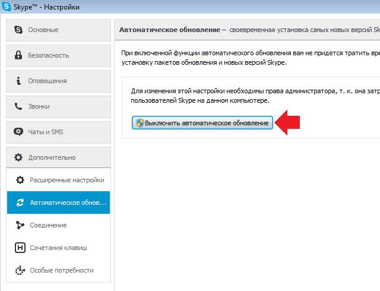Open the Основные settings section

coord(43,30)
